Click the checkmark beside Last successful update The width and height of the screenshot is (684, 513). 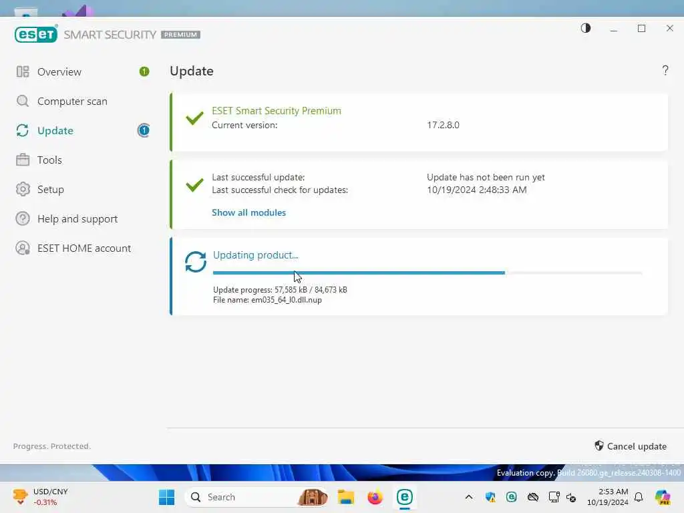[194, 184]
